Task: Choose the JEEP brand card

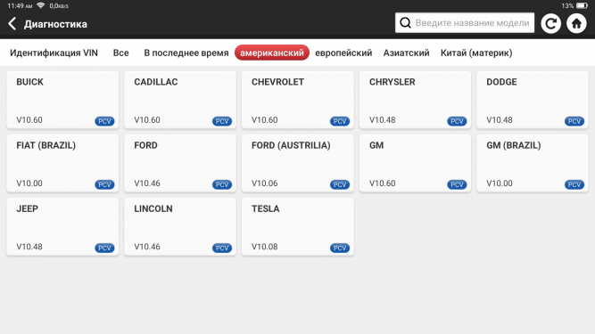Action: (62, 226)
